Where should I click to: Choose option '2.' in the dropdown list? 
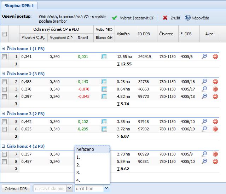pos(92,165)
